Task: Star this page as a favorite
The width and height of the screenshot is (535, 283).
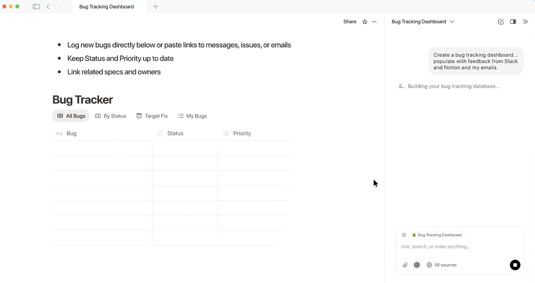Action: click(x=365, y=22)
